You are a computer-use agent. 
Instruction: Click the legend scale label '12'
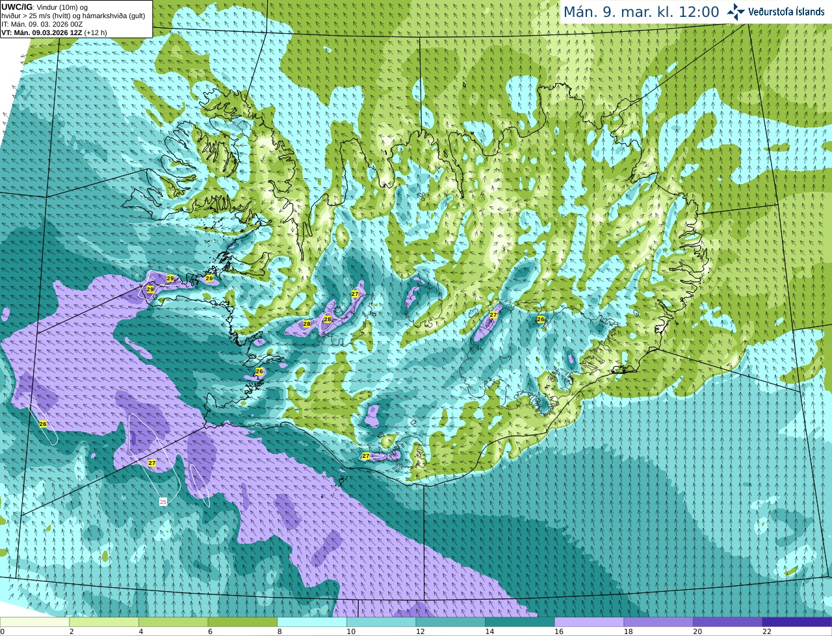[x=420, y=631]
